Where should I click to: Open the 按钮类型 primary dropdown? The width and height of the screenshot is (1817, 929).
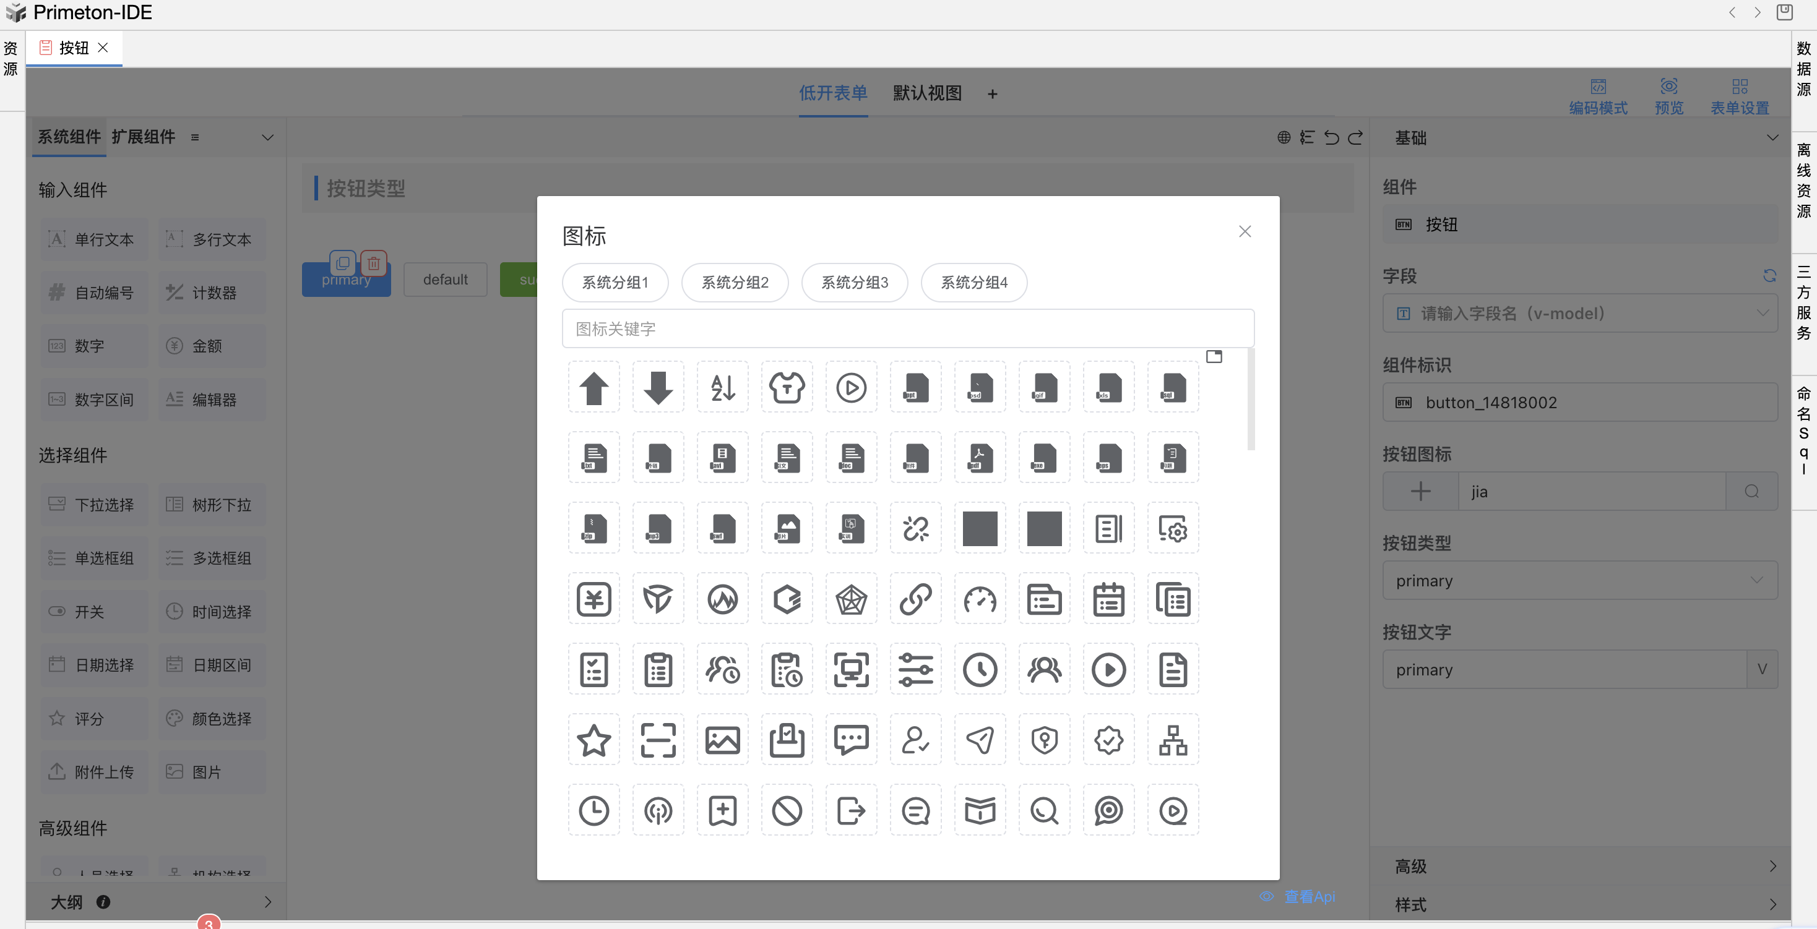1579,580
